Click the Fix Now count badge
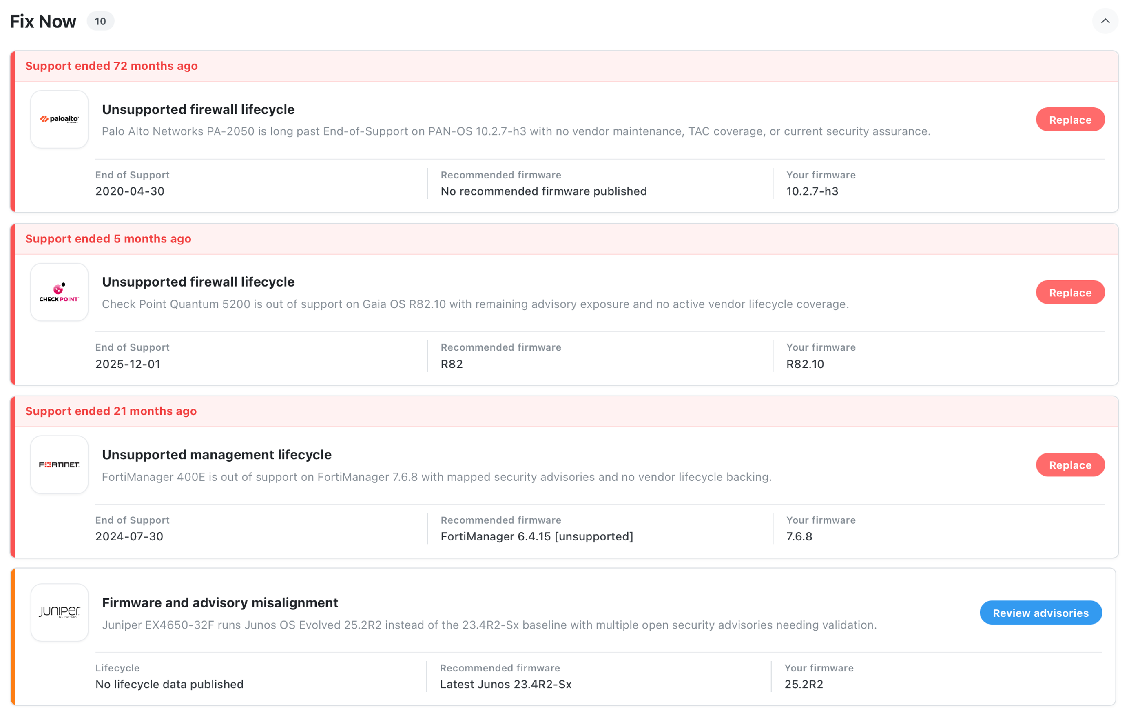 (100, 21)
